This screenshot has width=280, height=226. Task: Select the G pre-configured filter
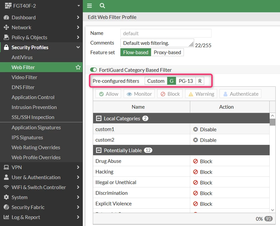[x=172, y=81]
